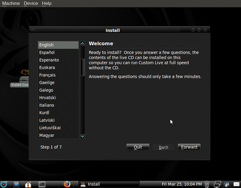Image resolution: width=241 pixels, height=188 pixels.
Task: Open the installer window menu button
Action: point(33,30)
